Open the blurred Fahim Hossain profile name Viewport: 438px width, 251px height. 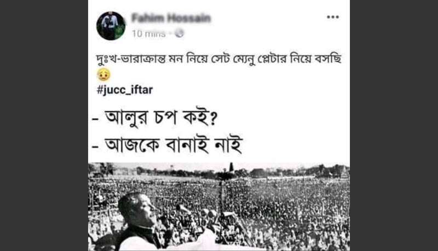point(171,18)
